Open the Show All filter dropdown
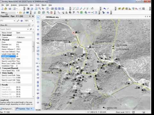Image resolution: width=154 pixels, height=115 pixels. pyautogui.click(x=29, y=25)
